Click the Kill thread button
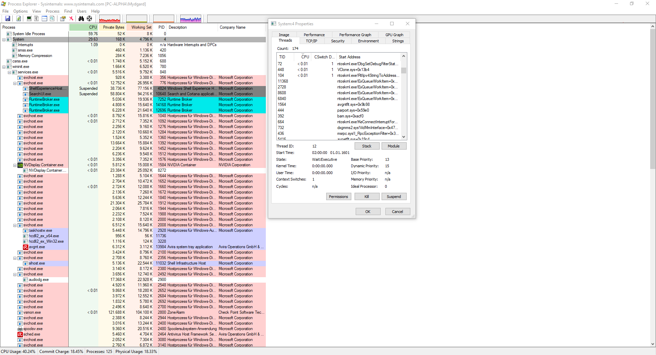 (x=367, y=197)
